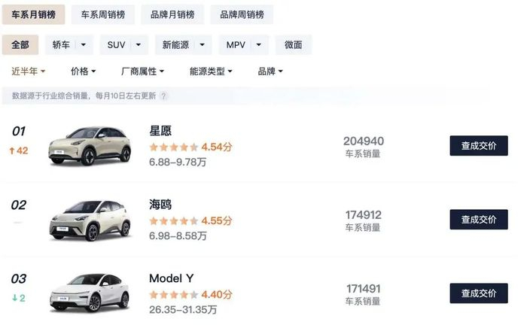The width and height of the screenshot is (527, 328).
Task: Click the Model Y star rating
Action: pyautogui.click(x=174, y=295)
